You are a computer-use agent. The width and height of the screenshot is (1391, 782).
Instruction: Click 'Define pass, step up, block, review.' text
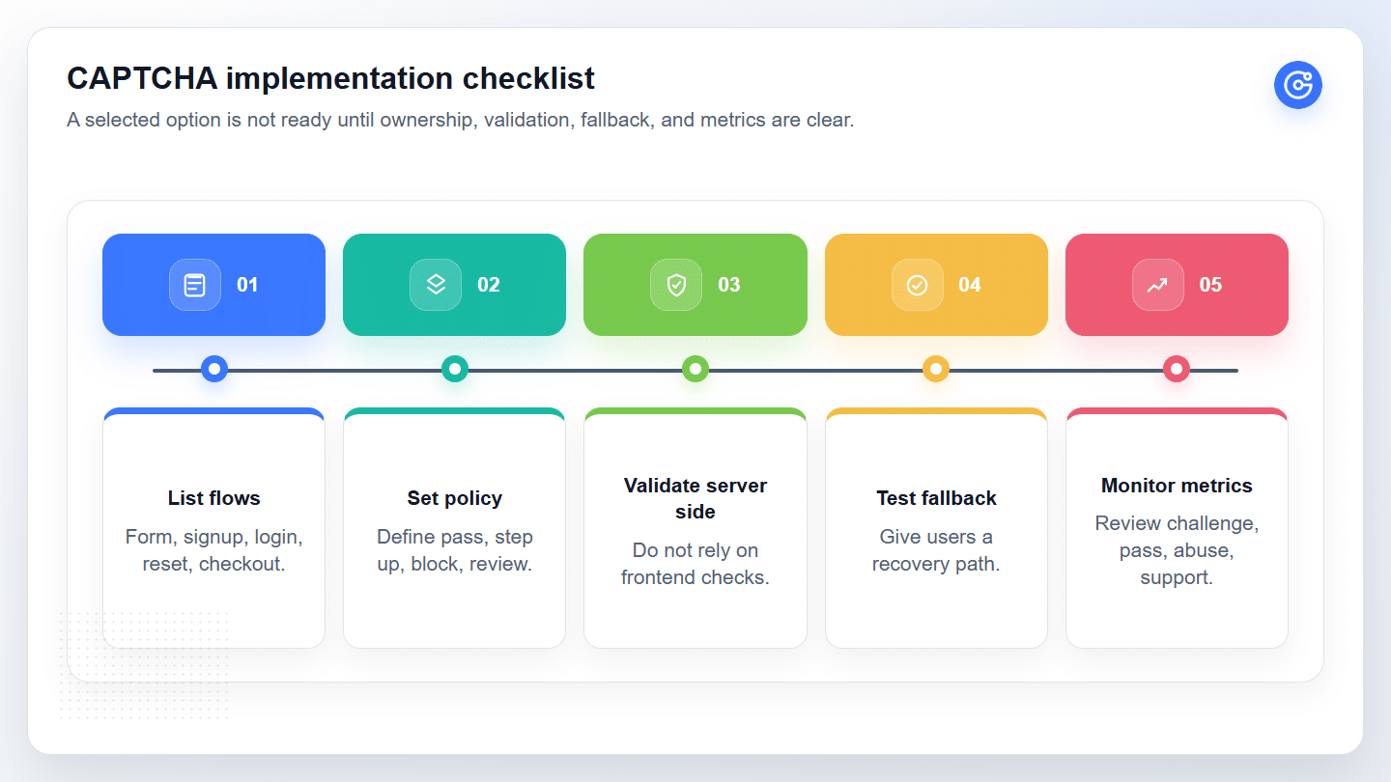pyautogui.click(x=454, y=550)
